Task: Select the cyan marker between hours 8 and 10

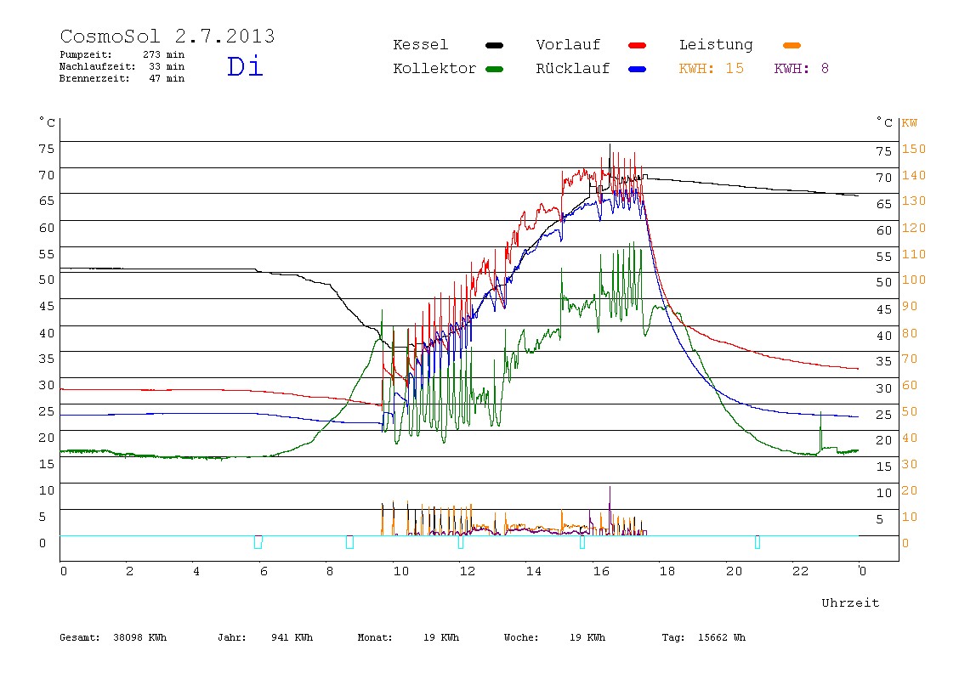Action: coord(349,542)
